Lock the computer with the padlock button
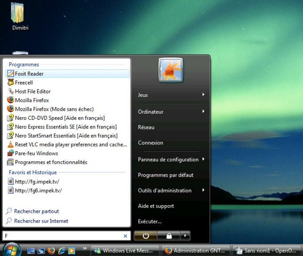 click(x=169, y=236)
